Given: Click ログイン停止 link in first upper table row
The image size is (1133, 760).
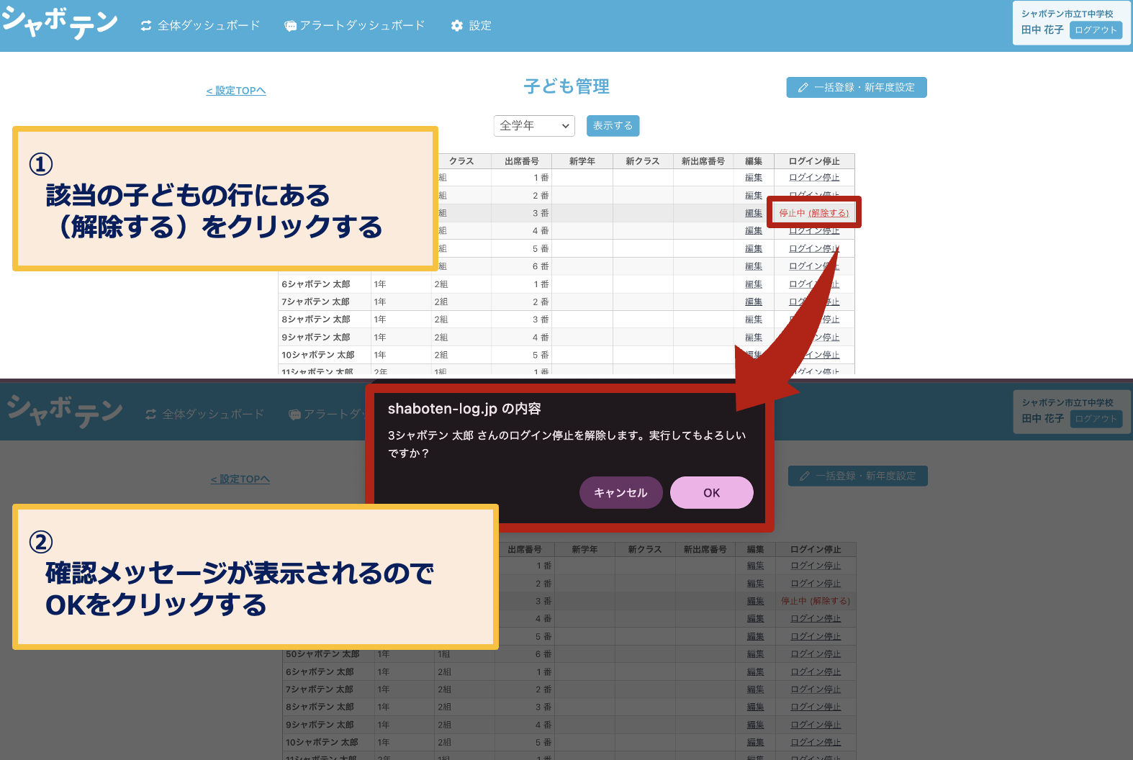Looking at the screenshot, I should [x=814, y=178].
